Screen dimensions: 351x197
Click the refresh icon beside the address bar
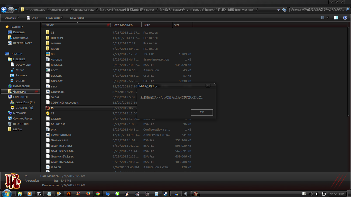[284, 10]
